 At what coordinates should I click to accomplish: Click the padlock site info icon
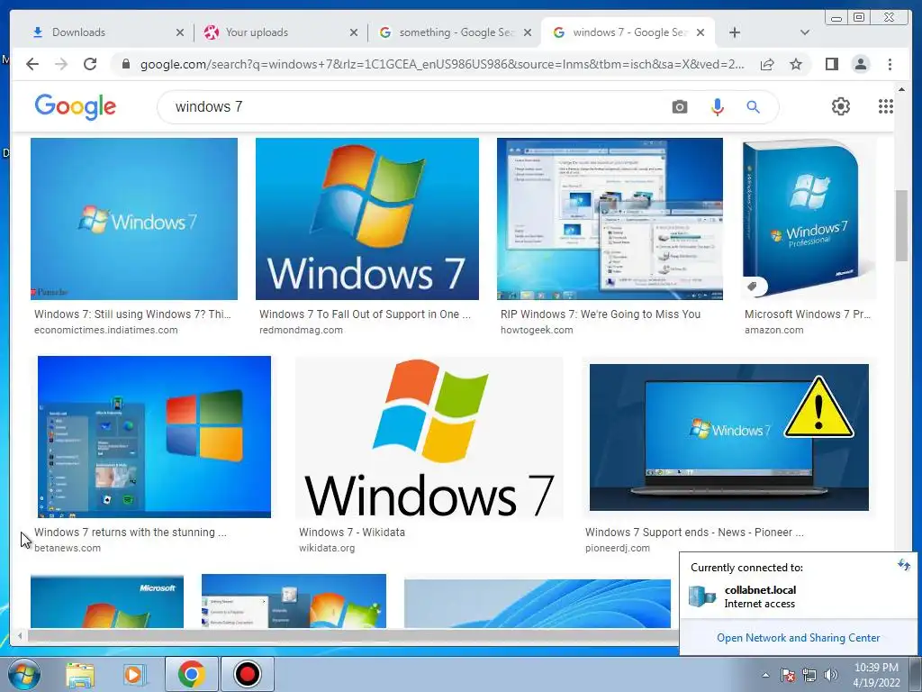[125, 64]
